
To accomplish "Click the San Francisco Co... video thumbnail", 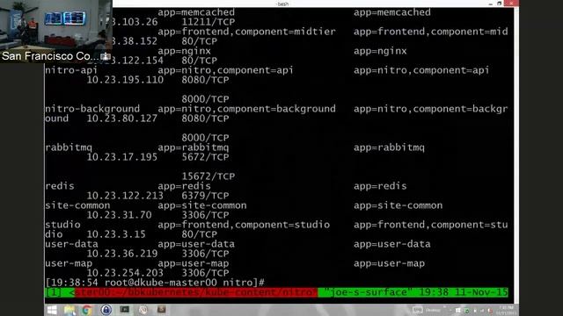I will (x=56, y=32).
